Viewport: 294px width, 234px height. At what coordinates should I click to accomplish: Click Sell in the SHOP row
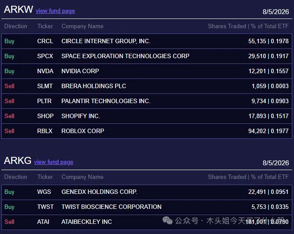pos(9,116)
